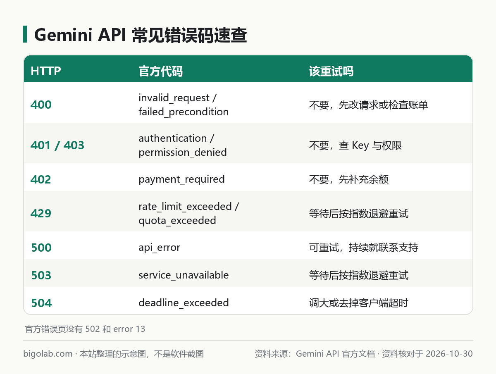Click "不要，先改请求或检查账单" retry advice
This screenshot has width=496, height=374.
[369, 105]
